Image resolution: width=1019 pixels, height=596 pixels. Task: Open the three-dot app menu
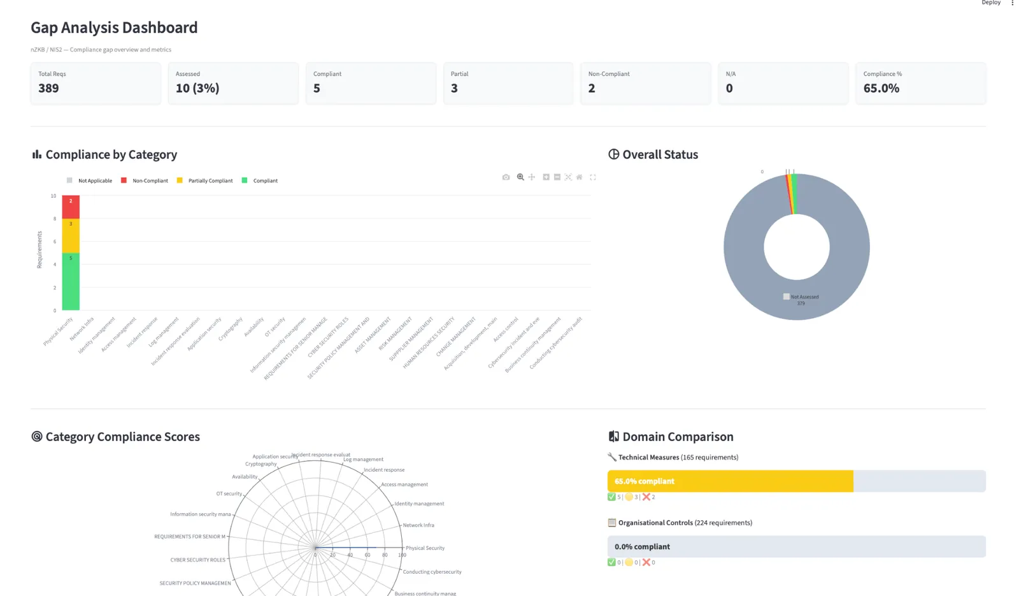[1012, 3]
